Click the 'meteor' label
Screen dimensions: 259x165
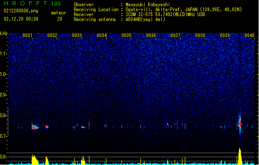click(58, 13)
